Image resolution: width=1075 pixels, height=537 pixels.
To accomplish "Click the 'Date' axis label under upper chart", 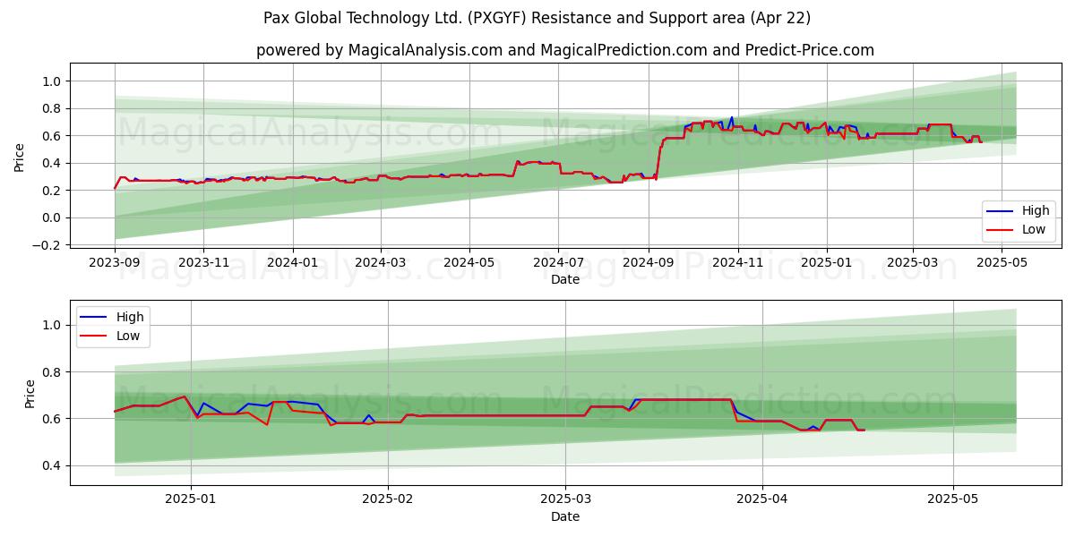I will point(565,279).
